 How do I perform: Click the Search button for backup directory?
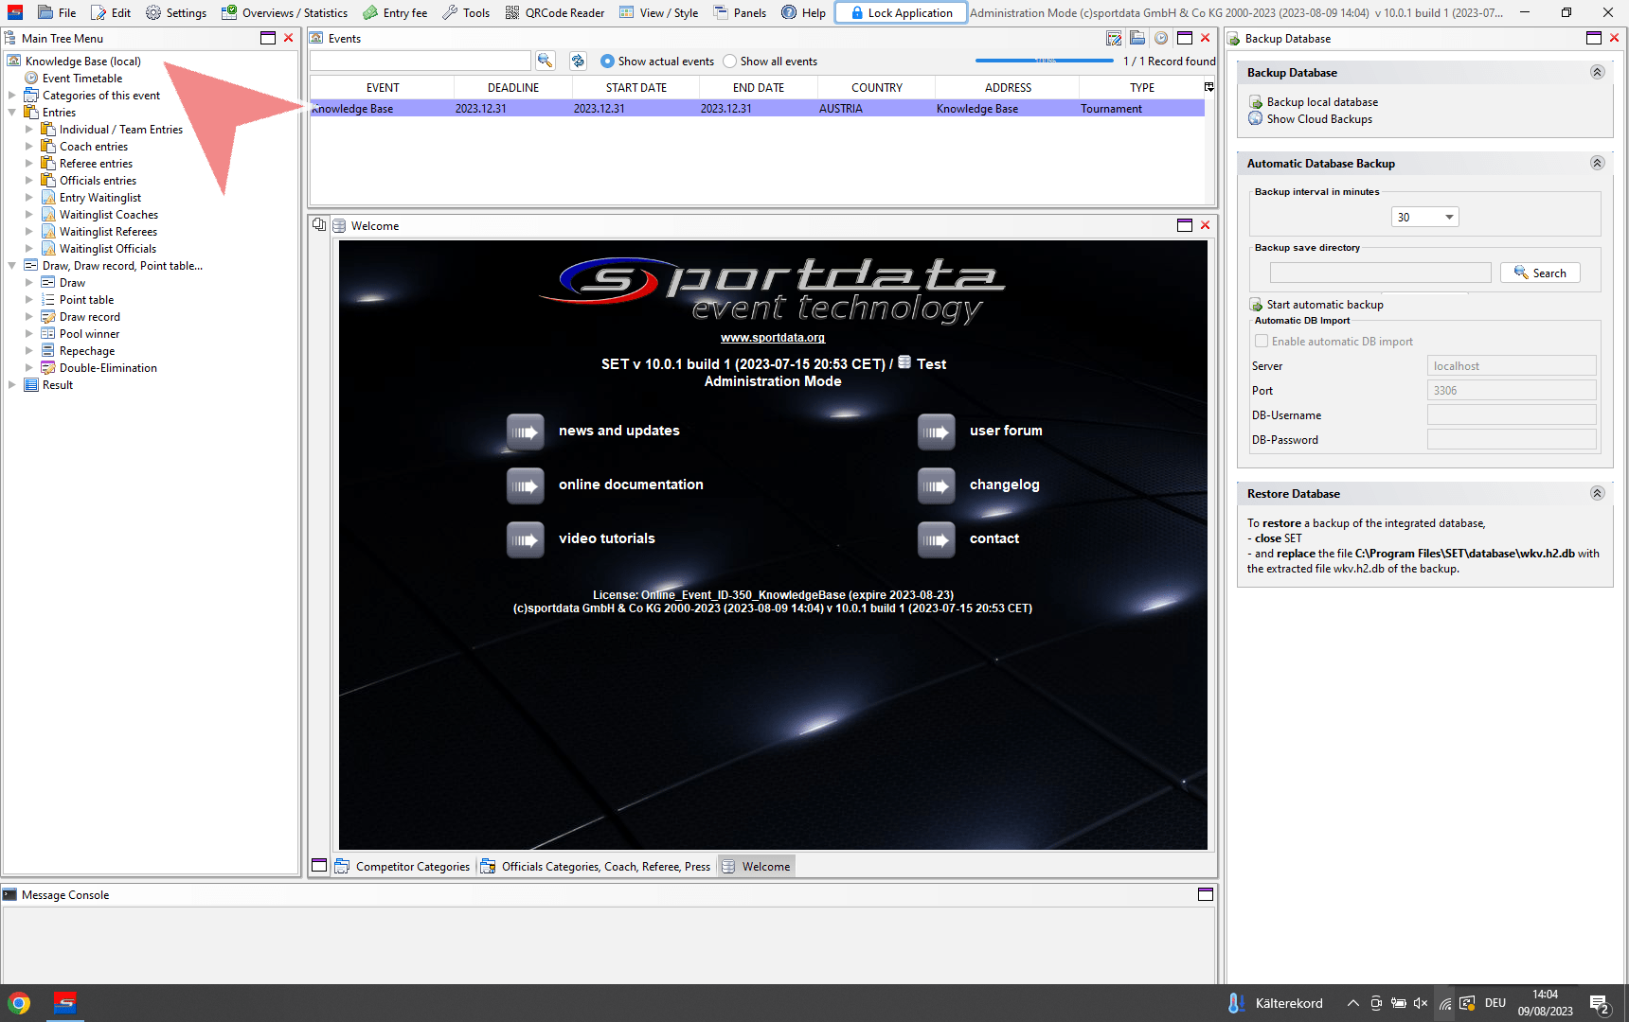point(1540,273)
